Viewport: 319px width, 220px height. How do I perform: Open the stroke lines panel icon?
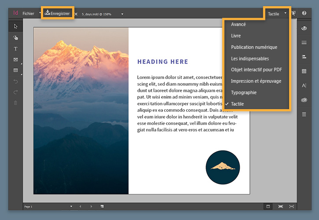pyautogui.click(x=304, y=42)
